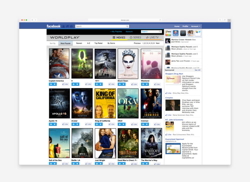Sort movies by Top Rated
The width and height of the screenshot is (250, 182).
click(x=98, y=43)
